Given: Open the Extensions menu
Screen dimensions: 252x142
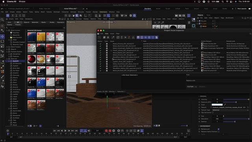Looking at the screenshot, I should point(103,12).
